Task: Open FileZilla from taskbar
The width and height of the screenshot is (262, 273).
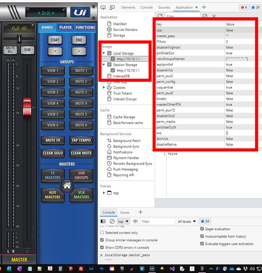Action: coord(81,269)
